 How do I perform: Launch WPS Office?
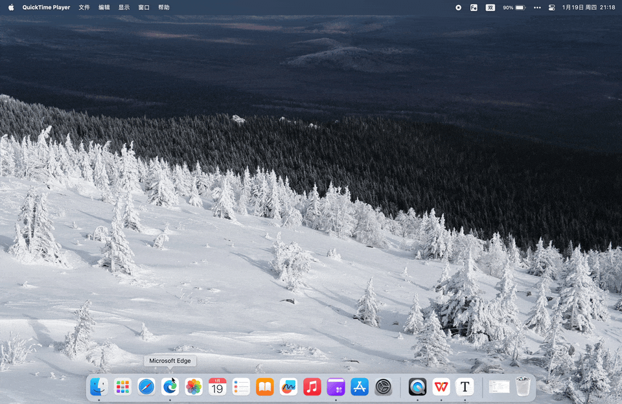(441, 387)
